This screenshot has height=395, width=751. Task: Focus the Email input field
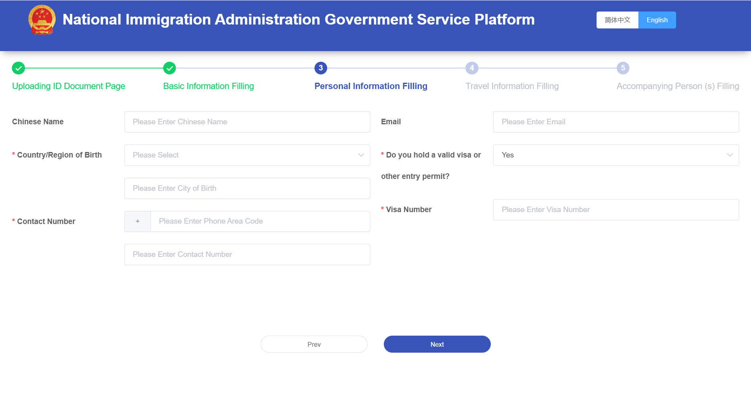pos(616,122)
